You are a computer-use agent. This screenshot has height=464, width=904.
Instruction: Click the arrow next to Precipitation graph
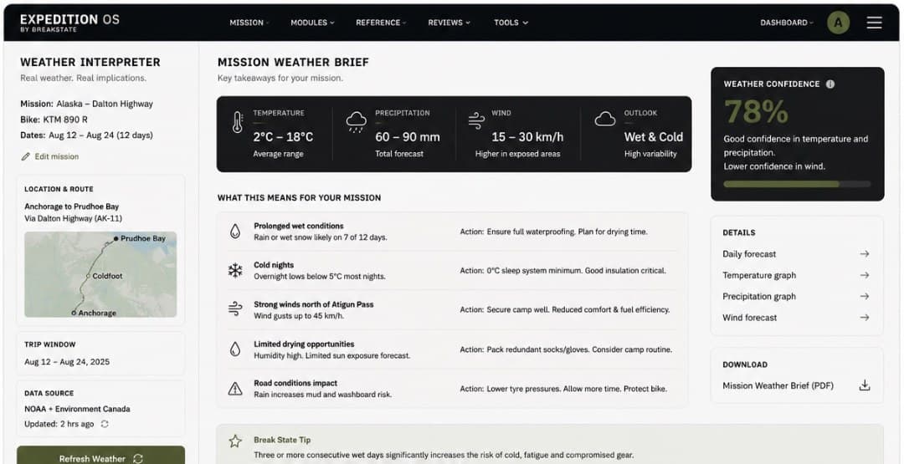864,297
